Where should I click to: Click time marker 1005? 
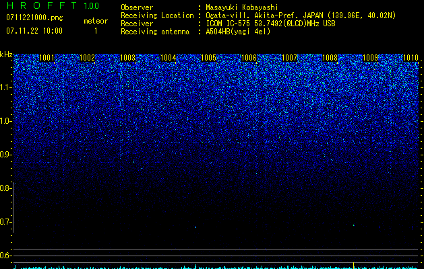pos(208,58)
